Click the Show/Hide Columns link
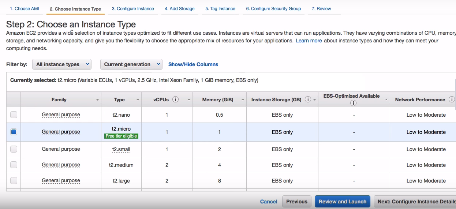Screen dimensions: 456x209 pos(193,64)
